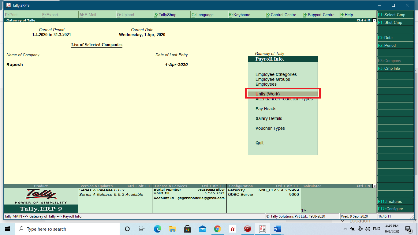418x235 pixels.
Task: Open Task View from the taskbar
Action: 142,229
